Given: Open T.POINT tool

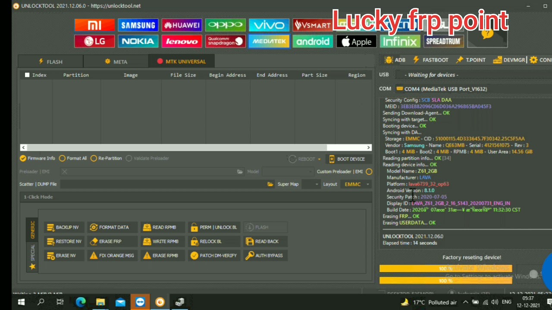Looking at the screenshot, I should [x=471, y=60].
